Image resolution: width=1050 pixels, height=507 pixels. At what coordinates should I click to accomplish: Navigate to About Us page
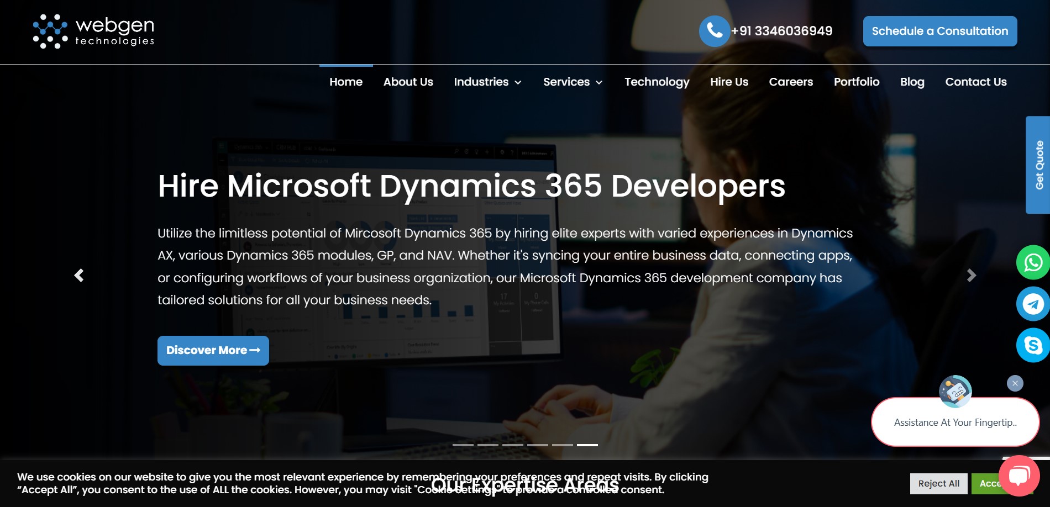point(408,82)
